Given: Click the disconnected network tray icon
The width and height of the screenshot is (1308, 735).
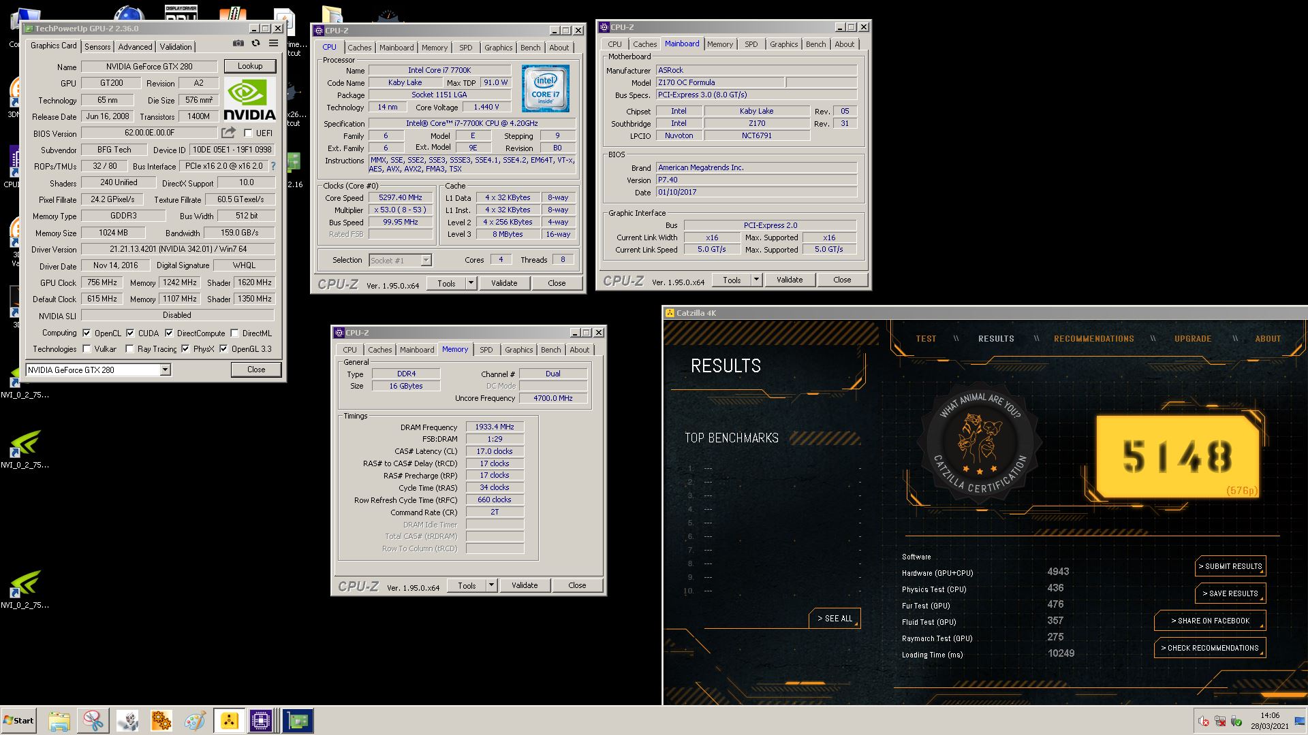Looking at the screenshot, I should pos(1220,721).
